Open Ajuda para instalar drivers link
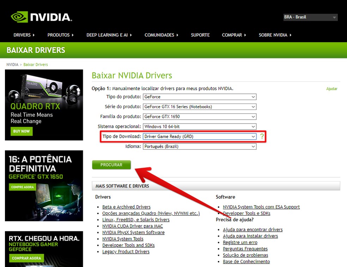The image size is (347, 267). pyautogui.click(x=250, y=236)
